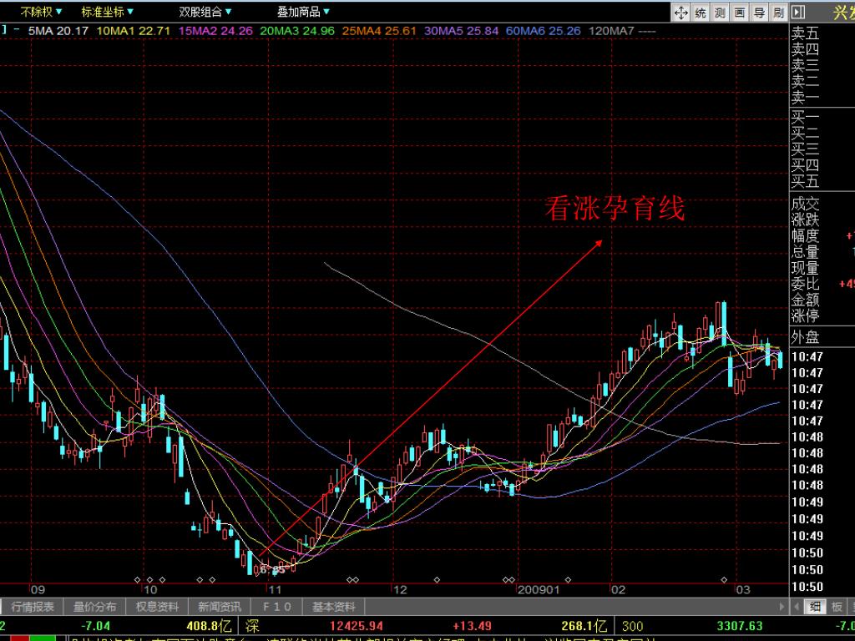Viewport: 855px width, 641px height.
Task: Click the 3307.63 index value
Action: coord(740,626)
